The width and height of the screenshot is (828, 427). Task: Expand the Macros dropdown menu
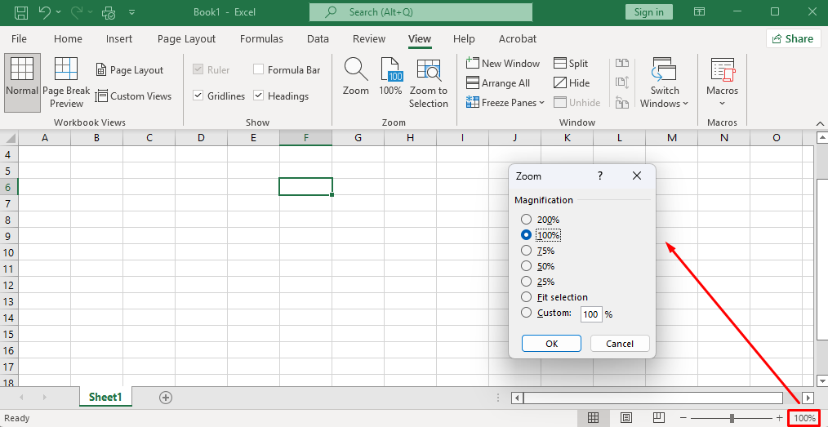coord(723,83)
